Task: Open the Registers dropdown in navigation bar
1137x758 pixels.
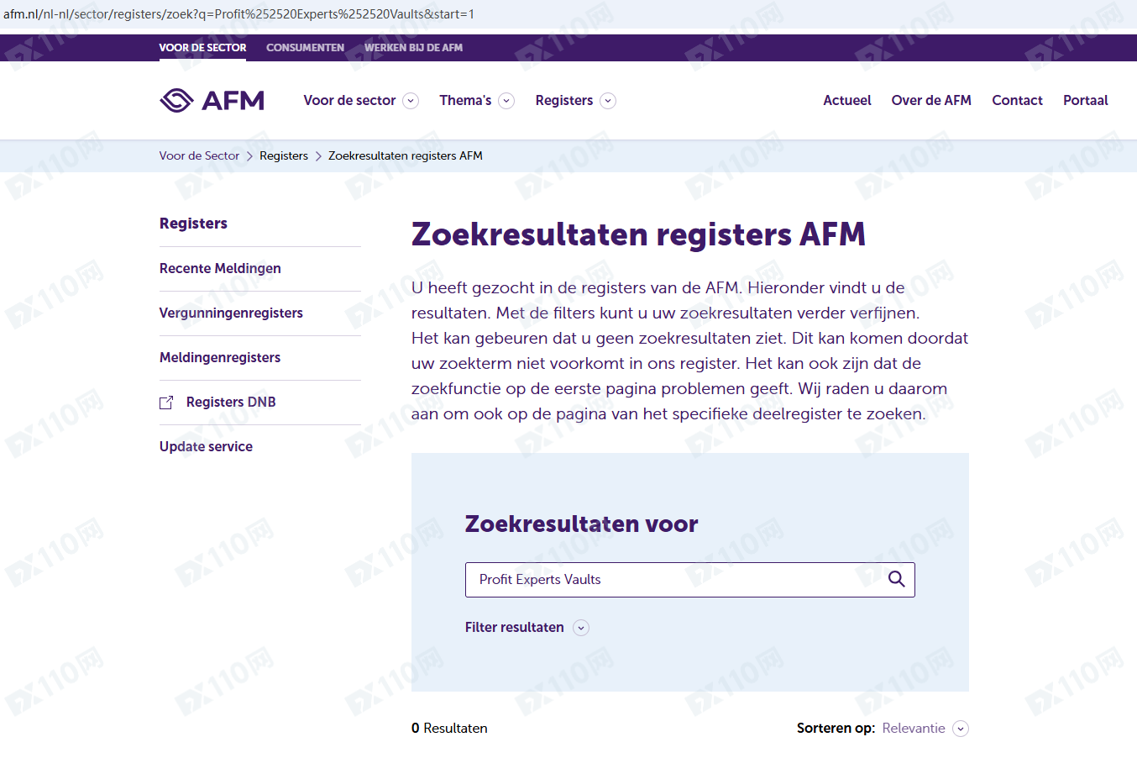Action: [x=608, y=101]
